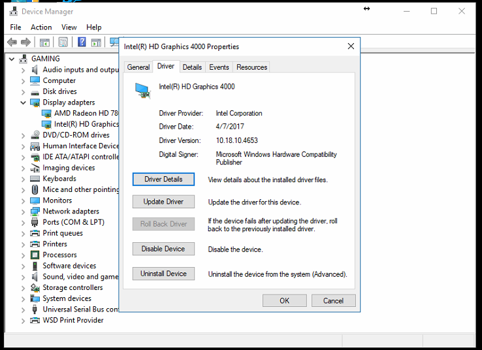This screenshot has height=350, width=482.
Task: Click the Update Driver button
Action: (x=163, y=202)
